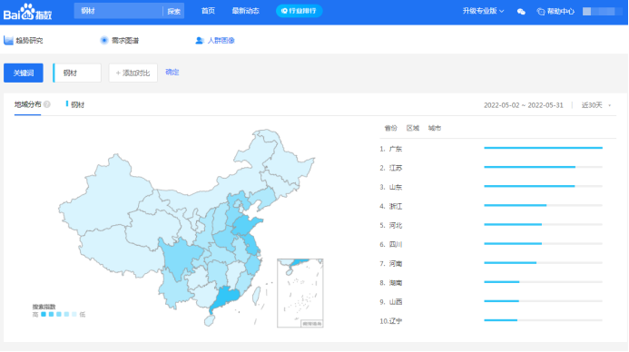Switch to the 城市 tab
The width and height of the screenshot is (629, 352).
pyautogui.click(x=435, y=128)
